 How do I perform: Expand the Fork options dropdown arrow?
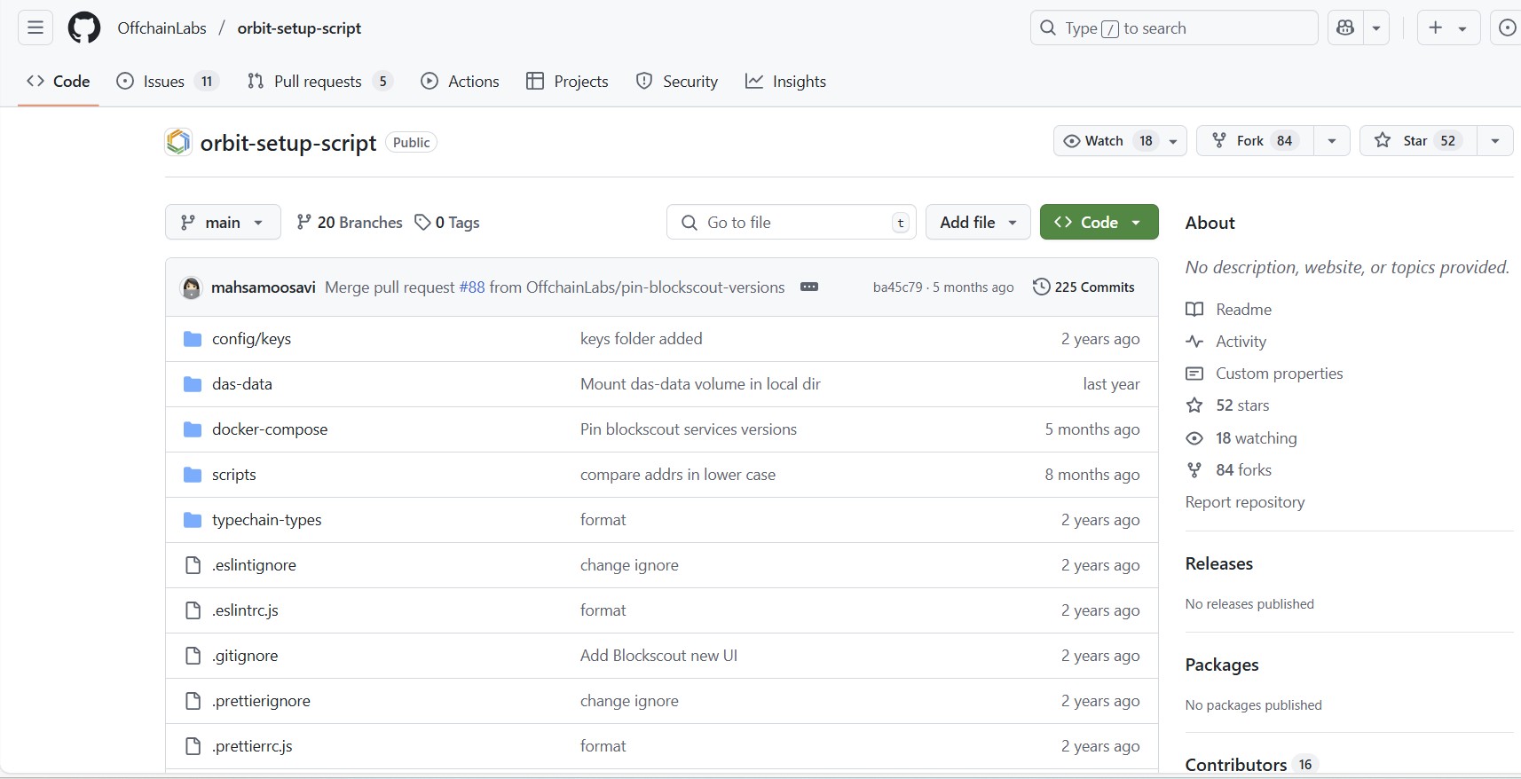tap(1332, 140)
